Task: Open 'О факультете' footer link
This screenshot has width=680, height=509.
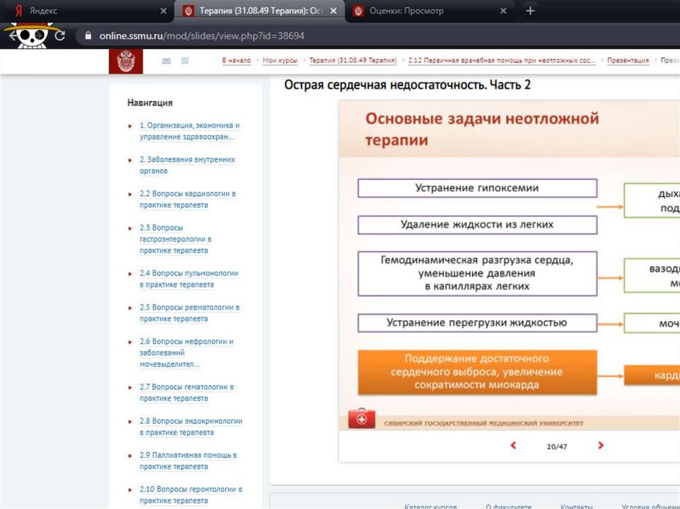Action: coord(508,506)
